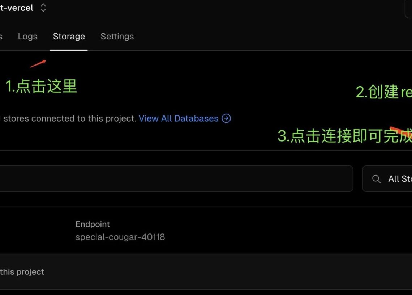Image resolution: width=412 pixels, height=295 pixels.
Task: Select the Storage tab
Action: (x=69, y=36)
